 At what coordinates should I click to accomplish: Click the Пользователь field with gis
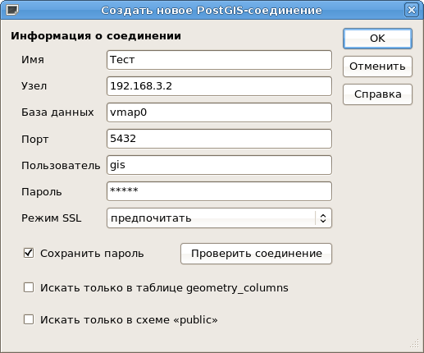pos(219,165)
